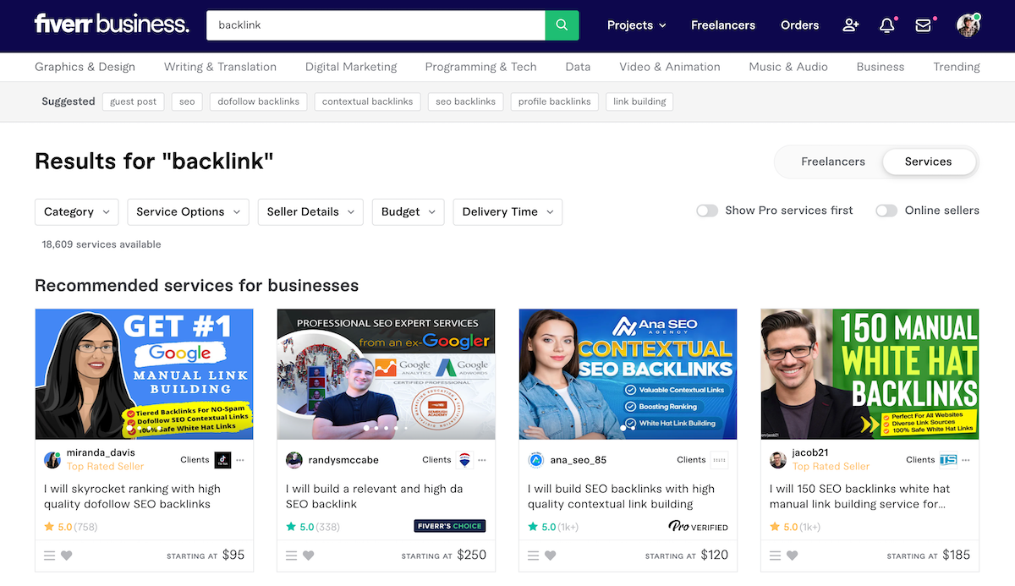Click miranda_davis seller avatar
The width and height of the screenshot is (1015, 586).
point(52,460)
